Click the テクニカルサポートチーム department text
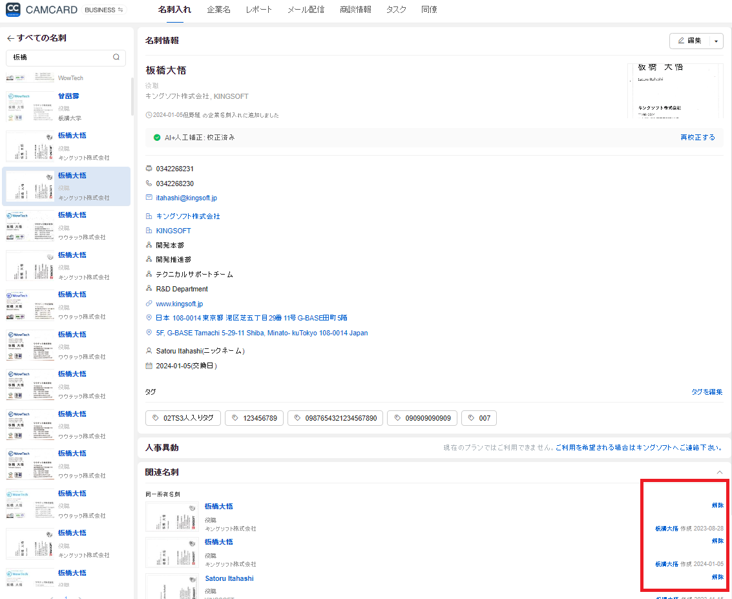The image size is (732, 599). (194, 275)
